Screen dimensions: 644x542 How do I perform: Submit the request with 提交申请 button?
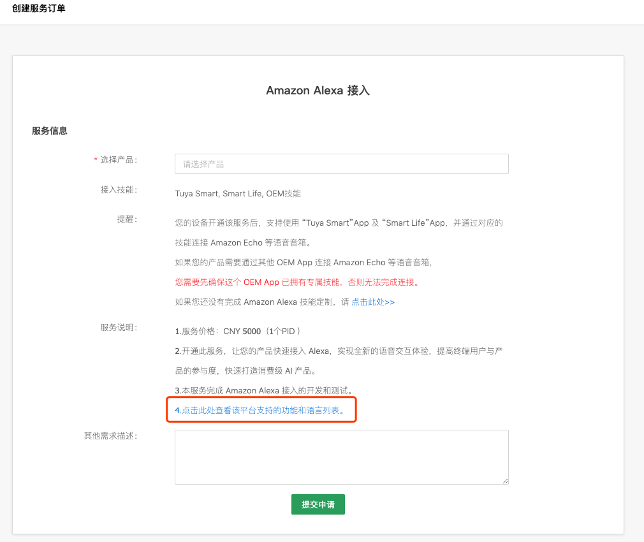coord(318,504)
